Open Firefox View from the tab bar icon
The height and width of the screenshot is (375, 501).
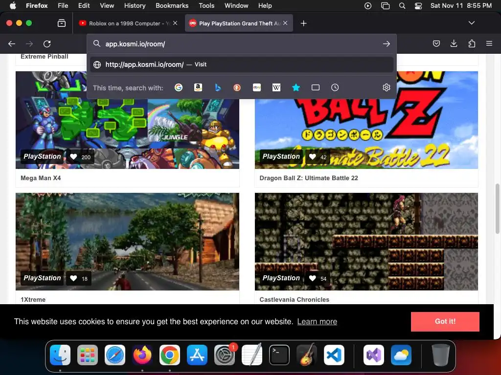click(62, 23)
